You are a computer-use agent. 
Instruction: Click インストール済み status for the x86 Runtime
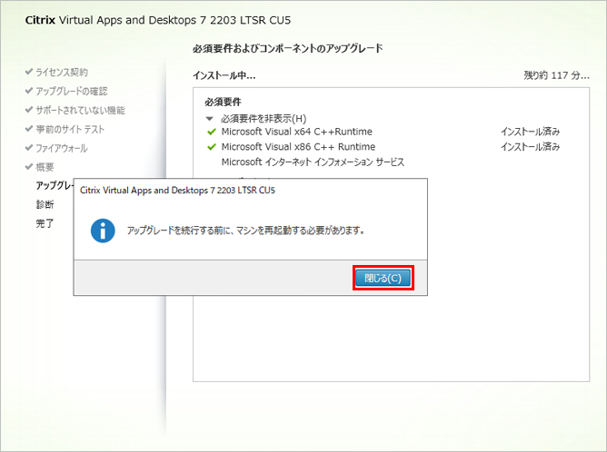(530, 147)
